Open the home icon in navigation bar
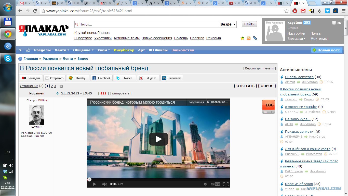The height and width of the screenshot is (196, 348). click(x=20, y=50)
